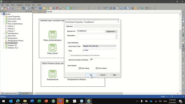
Task: Open Excel from the taskbar
Action: pyautogui.click(x=39, y=101)
